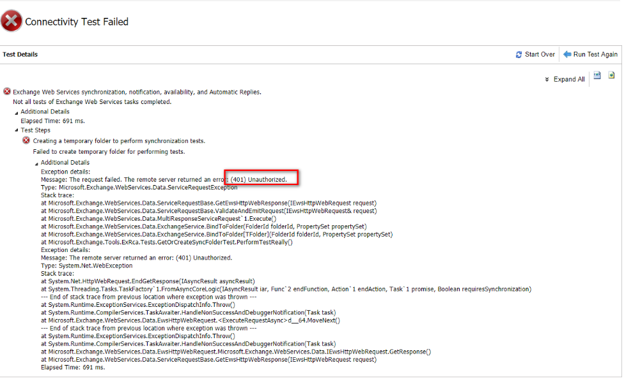Select the HttpWebRequest.EndGetResponse line

148,281
